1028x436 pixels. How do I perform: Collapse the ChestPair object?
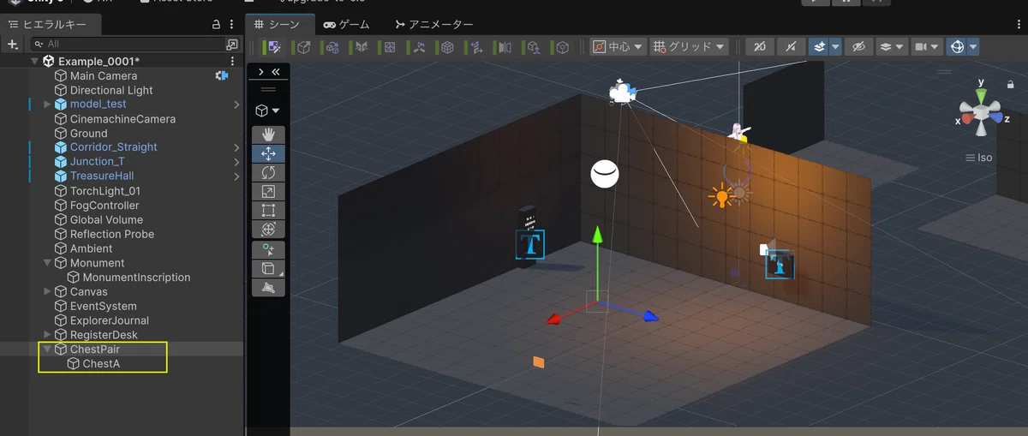click(x=47, y=349)
